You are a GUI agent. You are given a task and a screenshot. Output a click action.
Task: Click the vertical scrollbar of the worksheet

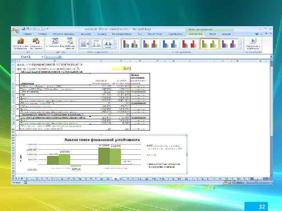271,119
